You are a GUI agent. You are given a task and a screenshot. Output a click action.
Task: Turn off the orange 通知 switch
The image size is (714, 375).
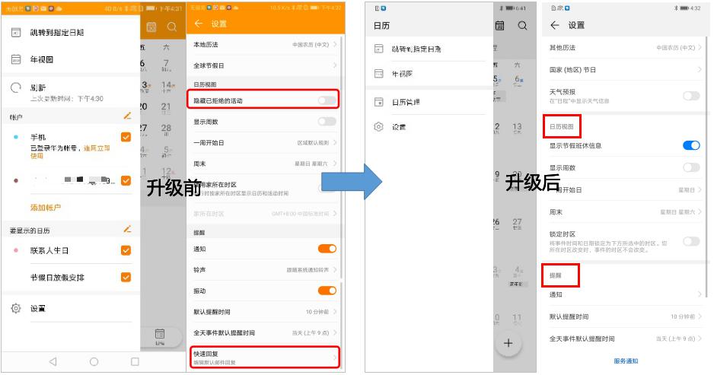(327, 249)
